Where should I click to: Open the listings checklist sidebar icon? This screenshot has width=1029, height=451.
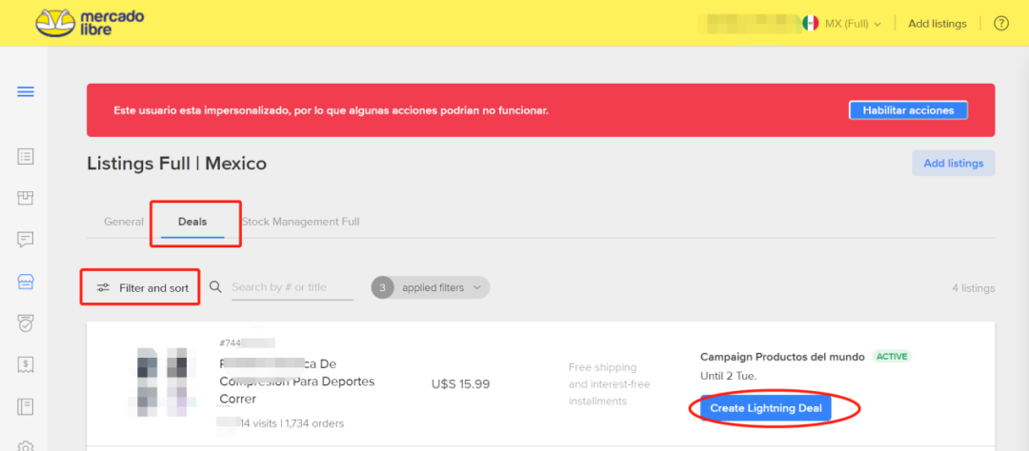coord(26,157)
